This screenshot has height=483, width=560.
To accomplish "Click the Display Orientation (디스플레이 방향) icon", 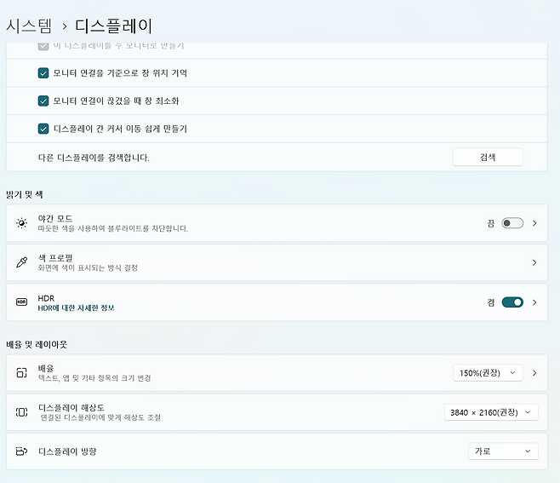I will point(22,451).
